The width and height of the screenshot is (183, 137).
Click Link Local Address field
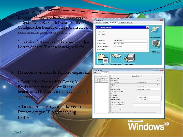tap(146, 105)
